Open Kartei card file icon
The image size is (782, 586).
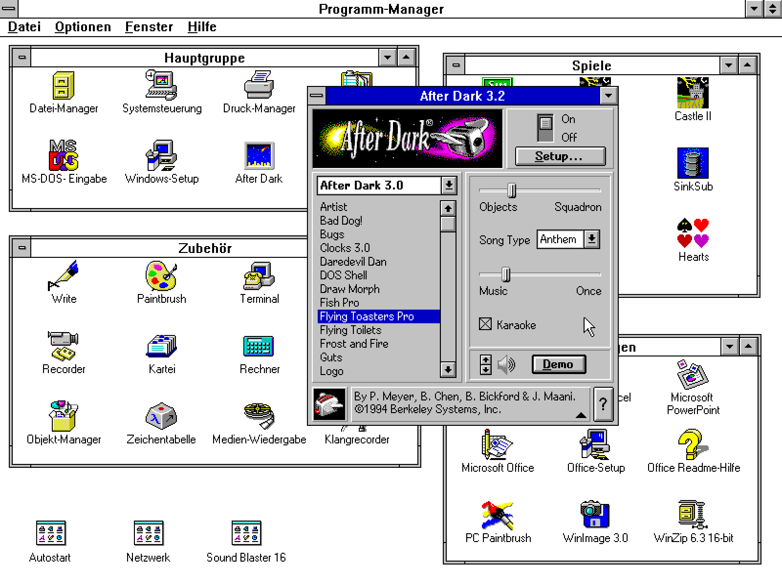point(161,346)
